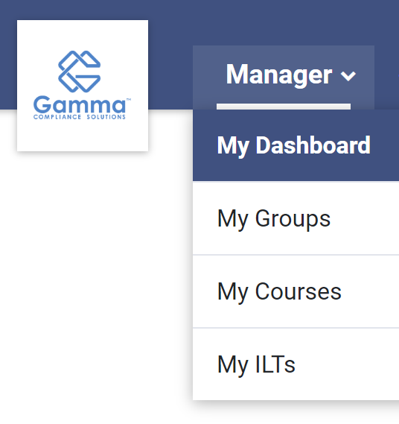Click the white underline bar beneath Manager

click(284, 107)
